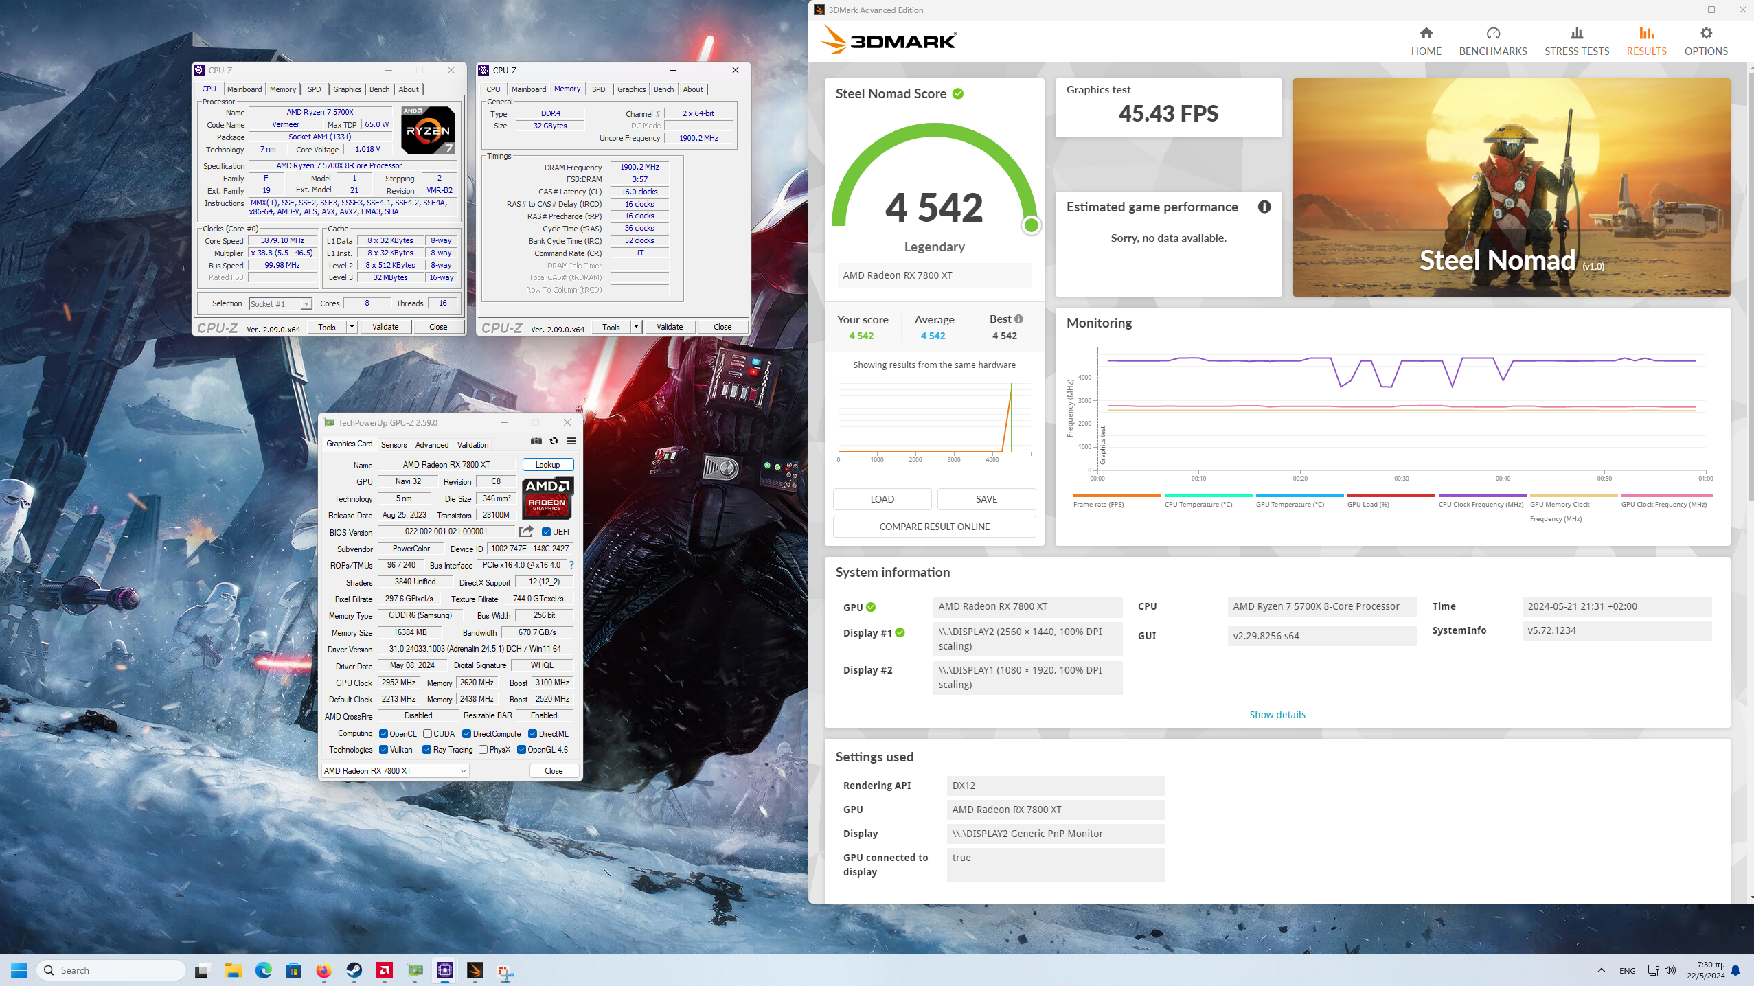Image resolution: width=1754 pixels, height=986 pixels.
Task: Open the ENG language indicator in tray
Action: pos(1626,970)
